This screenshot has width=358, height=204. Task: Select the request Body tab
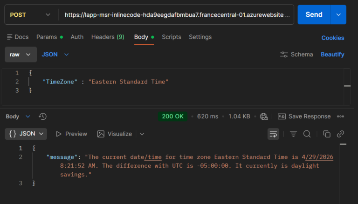[x=144, y=37]
